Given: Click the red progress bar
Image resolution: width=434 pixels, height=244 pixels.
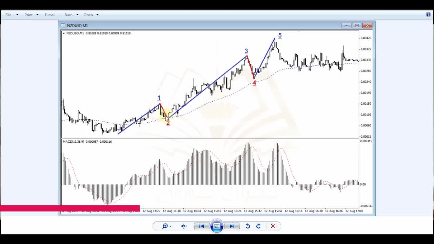Looking at the screenshot, I should click(x=70, y=208).
